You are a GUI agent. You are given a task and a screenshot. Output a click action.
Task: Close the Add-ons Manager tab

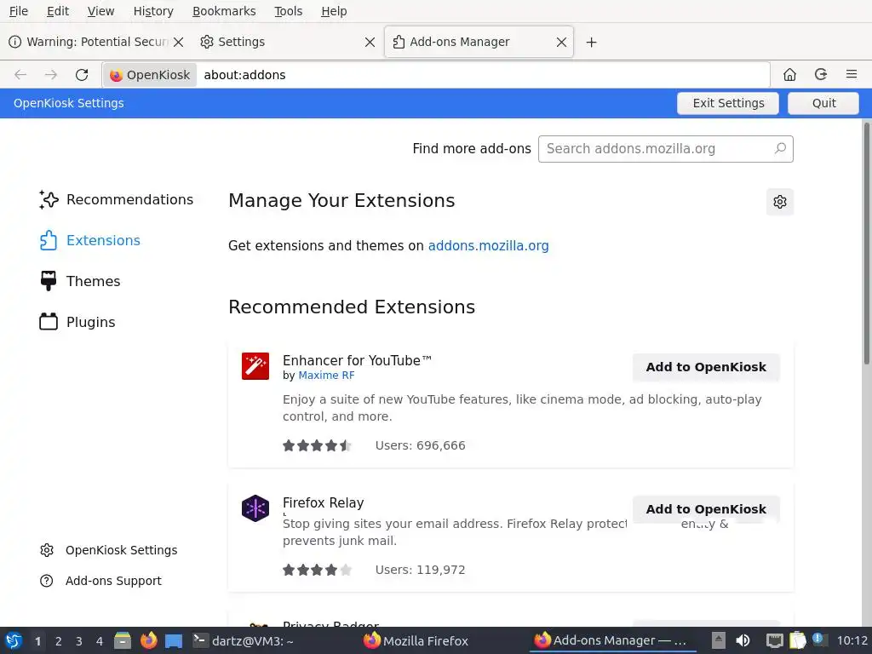(x=562, y=43)
